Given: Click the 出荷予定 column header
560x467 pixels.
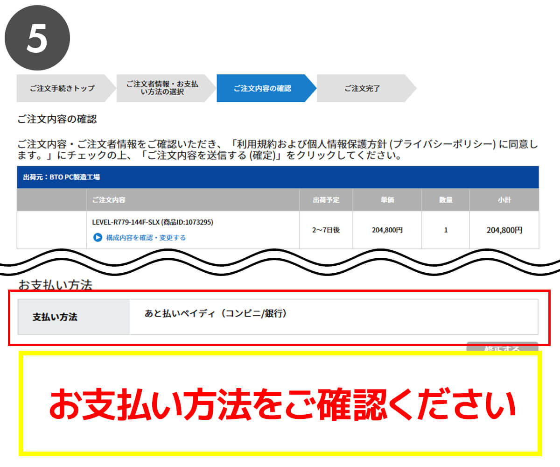Looking at the screenshot, I should [x=326, y=200].
